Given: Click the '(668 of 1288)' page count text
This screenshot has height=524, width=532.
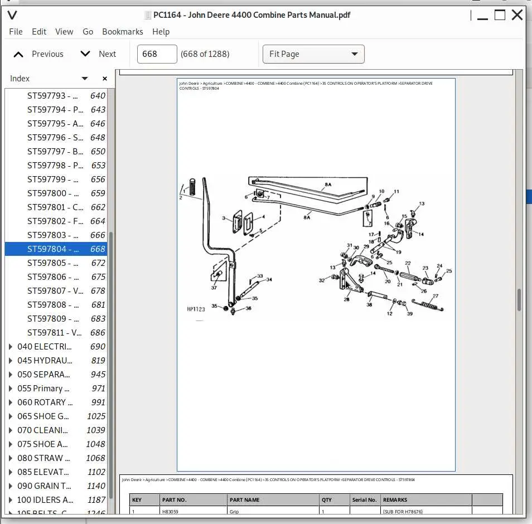Looking at the screenshot, I should (x=205, y=54).
